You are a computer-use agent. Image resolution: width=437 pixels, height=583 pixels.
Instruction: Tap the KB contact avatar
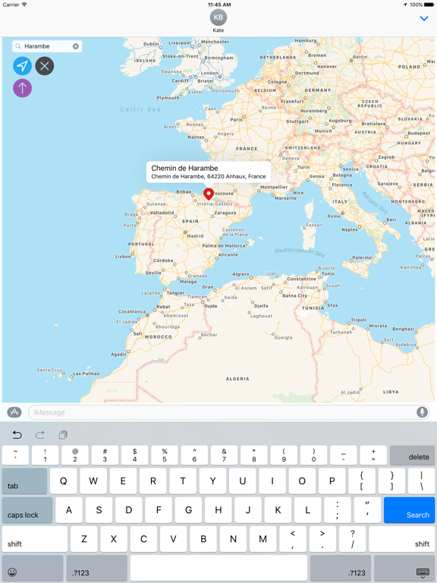(x=218, y=17)
